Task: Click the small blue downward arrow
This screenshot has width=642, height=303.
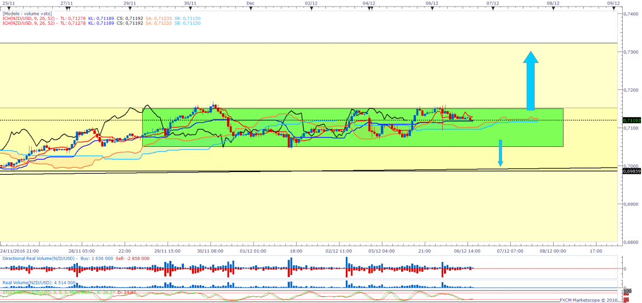Action: [500, 153]
